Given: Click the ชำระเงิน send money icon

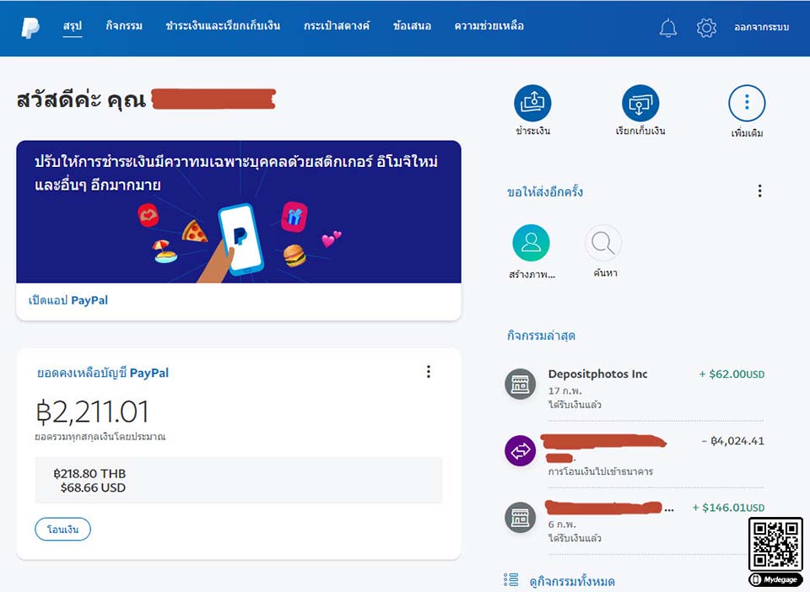Looking at the screenshot, I should coord(532,103).
